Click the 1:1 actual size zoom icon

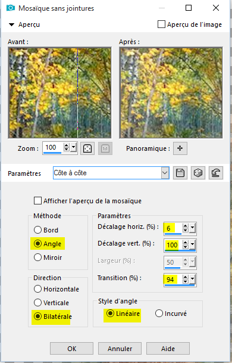click(105, 148)
